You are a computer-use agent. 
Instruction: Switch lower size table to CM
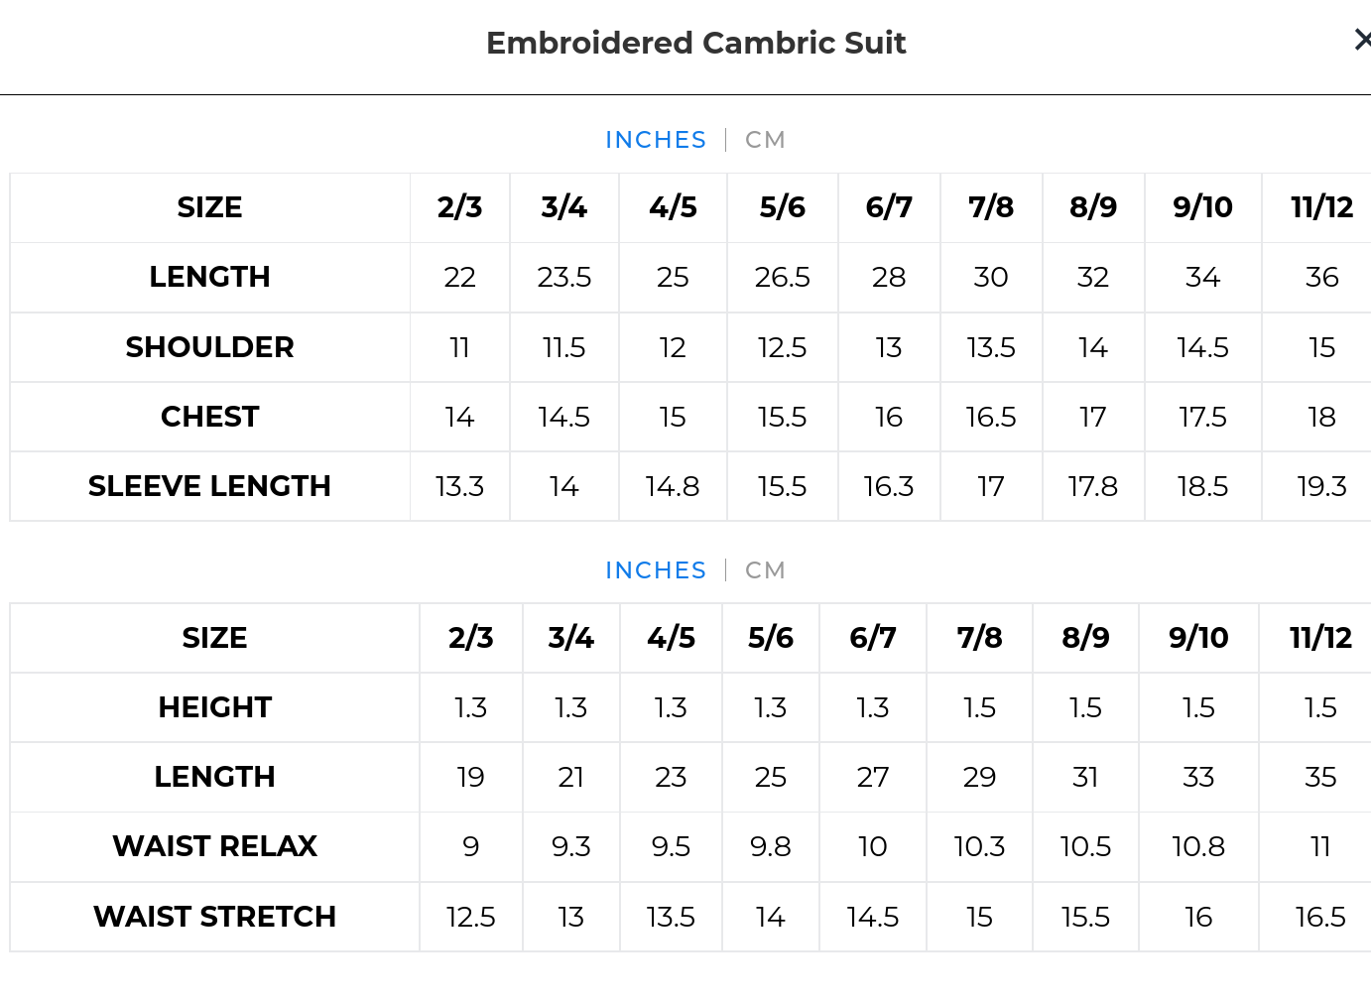pyautogui.click(x=765, y=570)
